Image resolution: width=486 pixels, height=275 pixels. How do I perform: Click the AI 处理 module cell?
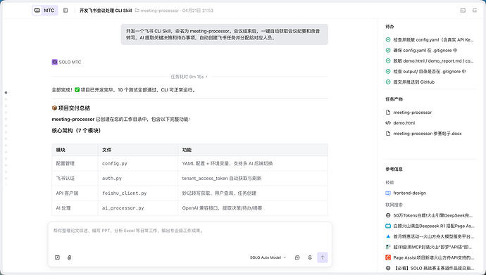[x=75, y=208]
